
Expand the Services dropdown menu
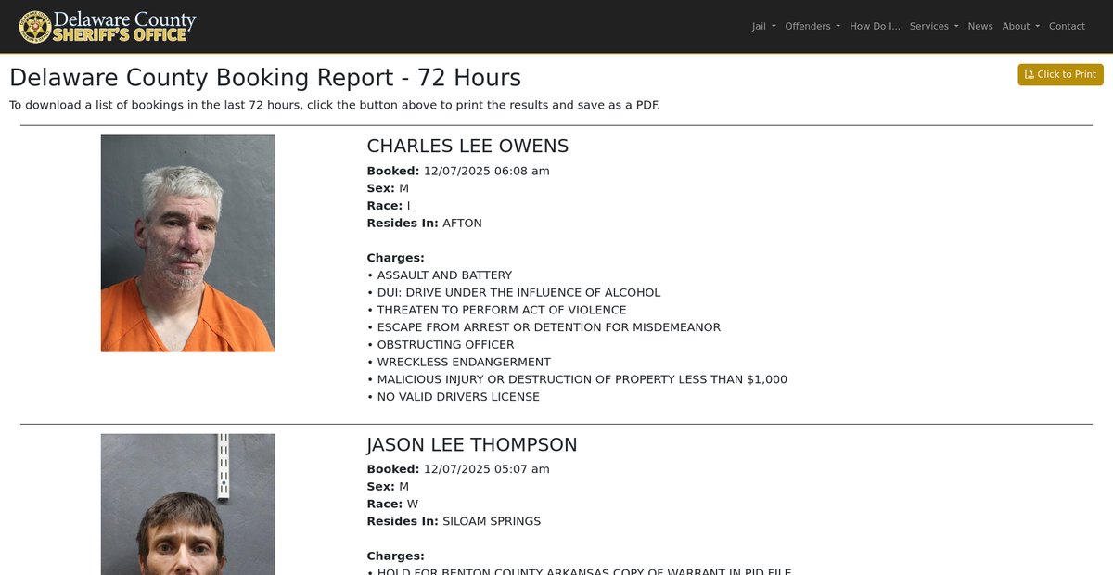(934, 26)
